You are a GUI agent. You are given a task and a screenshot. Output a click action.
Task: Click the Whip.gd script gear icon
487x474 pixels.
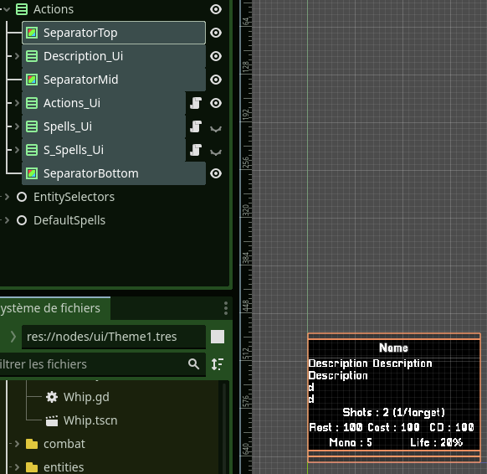[52, 397]
